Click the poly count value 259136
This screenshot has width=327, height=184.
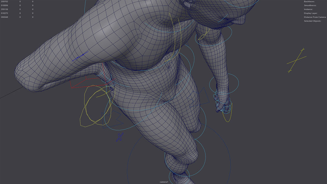tap(4, 9)
